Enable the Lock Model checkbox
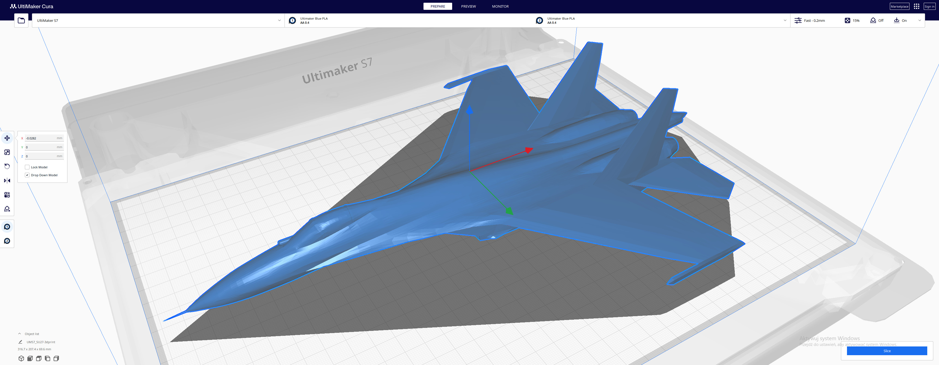 click(27, 167)
